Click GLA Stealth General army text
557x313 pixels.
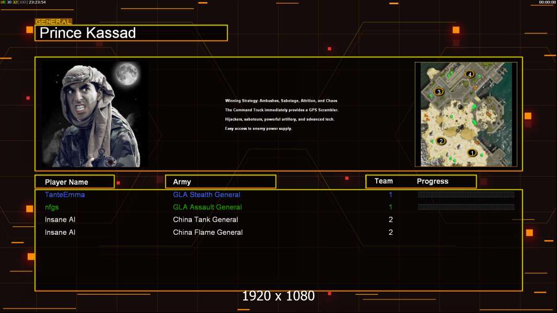pyautogui.click(x=206, y=195)
